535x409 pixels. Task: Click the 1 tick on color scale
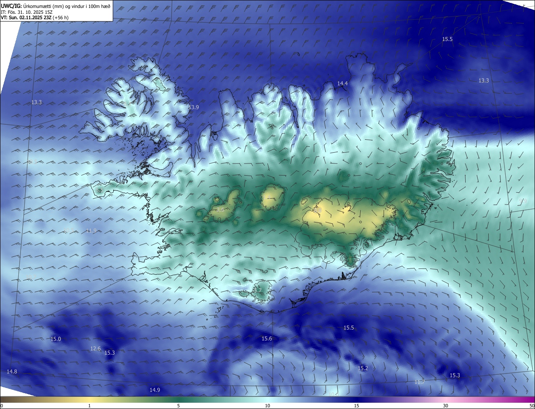click(89, 406)
